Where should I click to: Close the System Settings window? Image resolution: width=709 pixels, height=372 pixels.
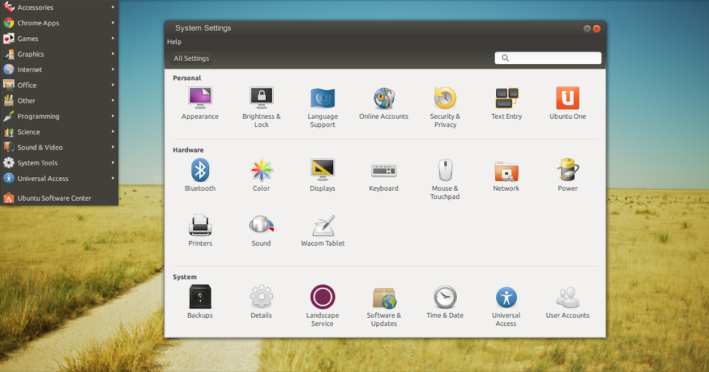click(597, 28)
